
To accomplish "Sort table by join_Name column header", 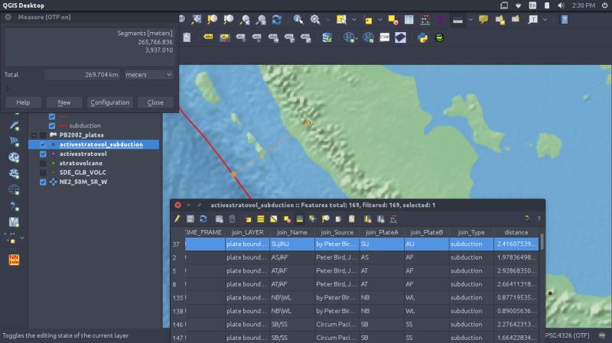I will pyautogui.click(x=292, y=232).
